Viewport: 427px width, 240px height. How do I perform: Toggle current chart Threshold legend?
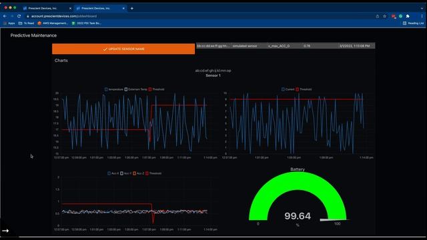304,89
